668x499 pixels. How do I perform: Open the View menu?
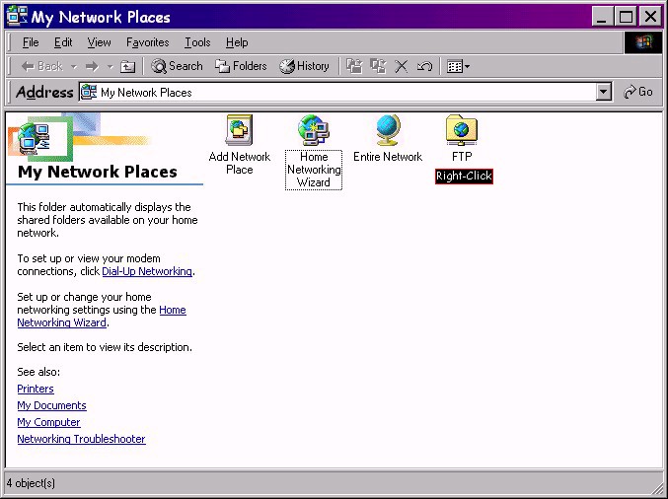pyautogui.click(x=99, y=42)
